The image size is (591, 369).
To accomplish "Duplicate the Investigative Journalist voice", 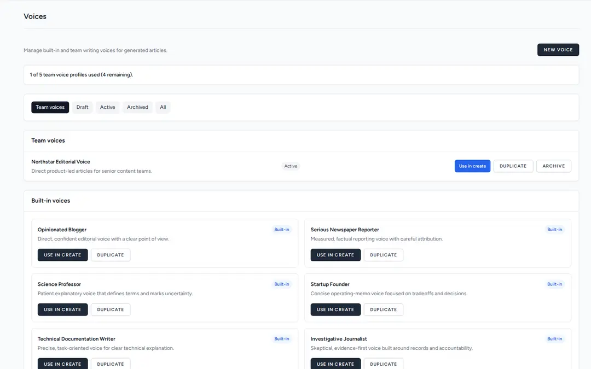I will click(x=383, y=364).
